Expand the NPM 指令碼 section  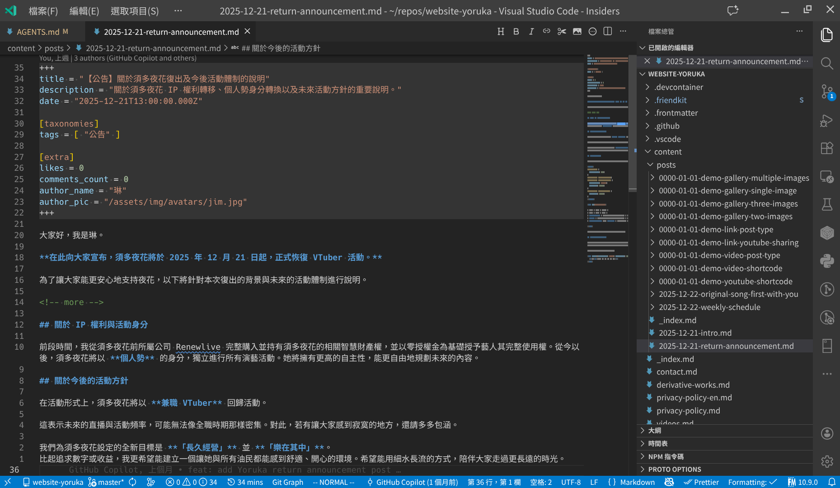(666, 456)
